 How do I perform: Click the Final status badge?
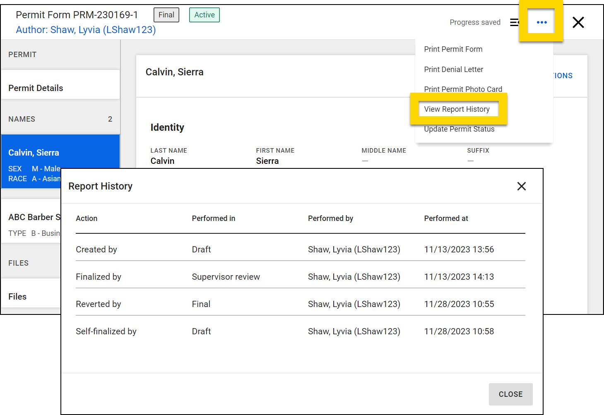coord(166,15)
